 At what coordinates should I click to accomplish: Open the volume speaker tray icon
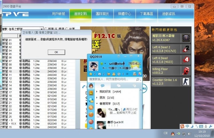189,134
